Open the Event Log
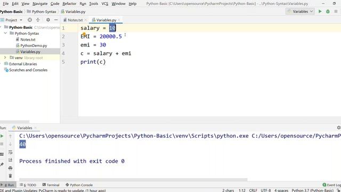This screenshot has height=192, width=341. [x=332, y=185]
